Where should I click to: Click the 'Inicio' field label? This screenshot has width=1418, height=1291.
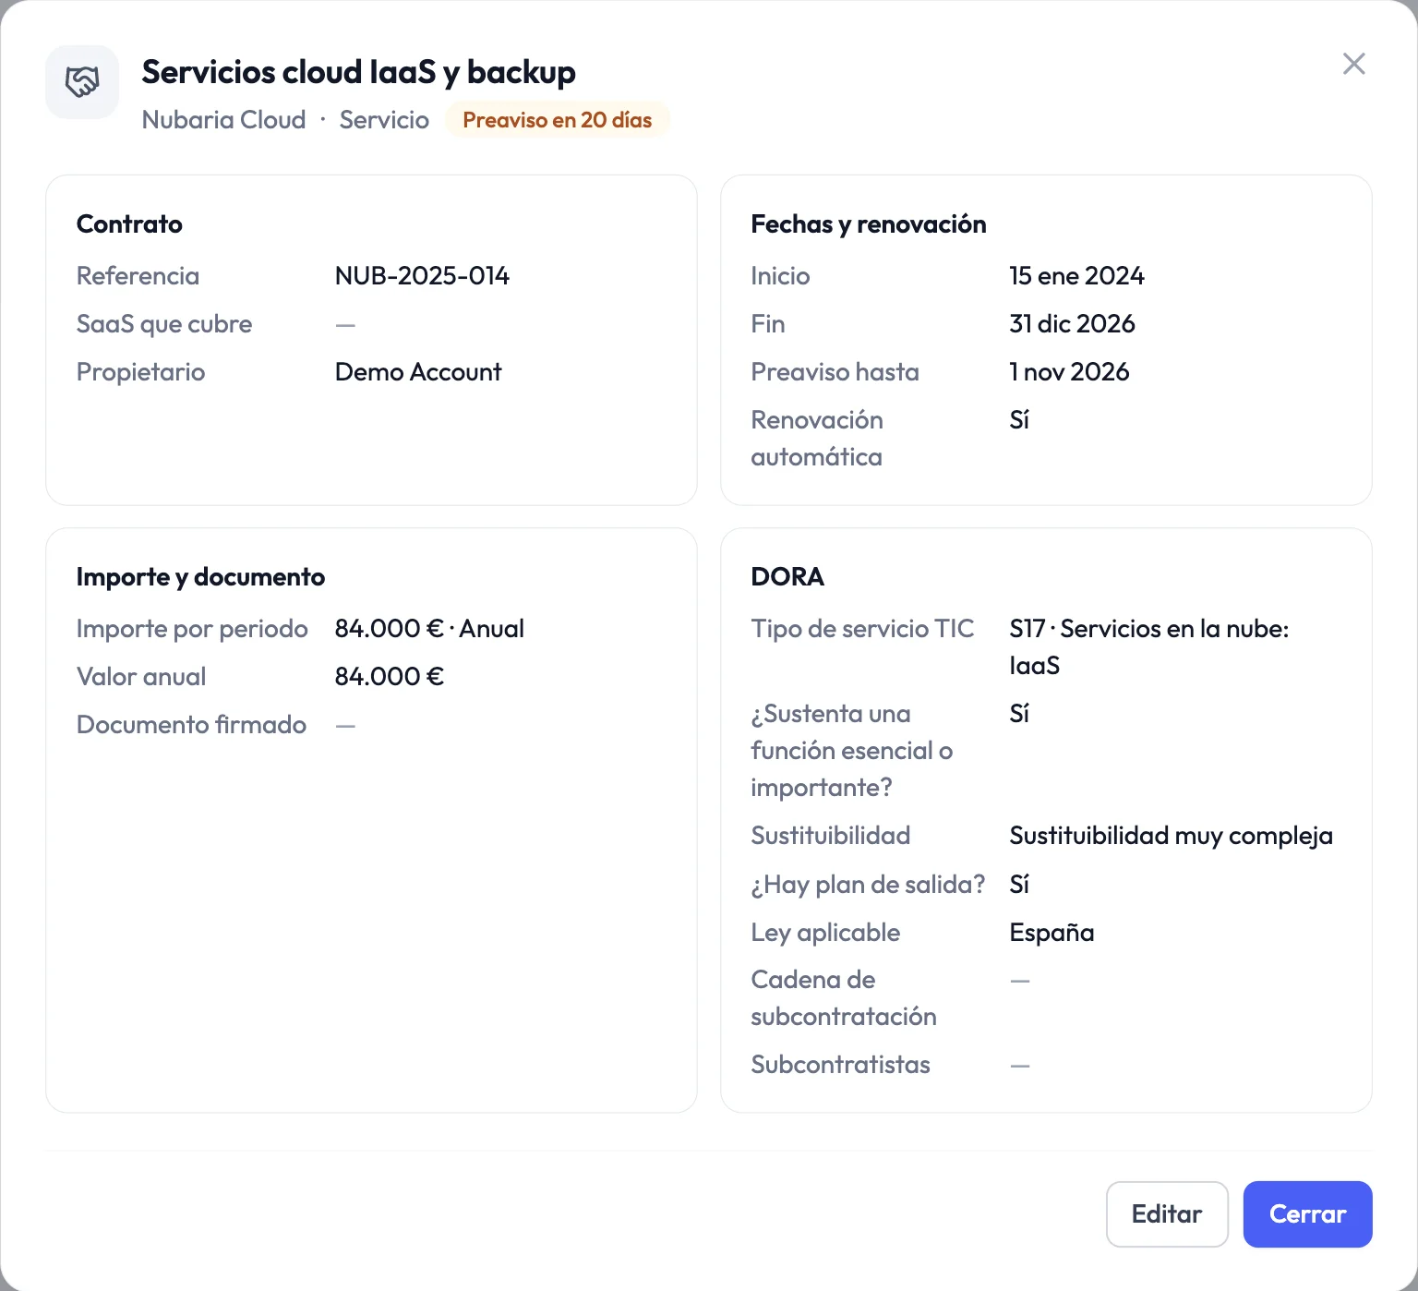780,276
